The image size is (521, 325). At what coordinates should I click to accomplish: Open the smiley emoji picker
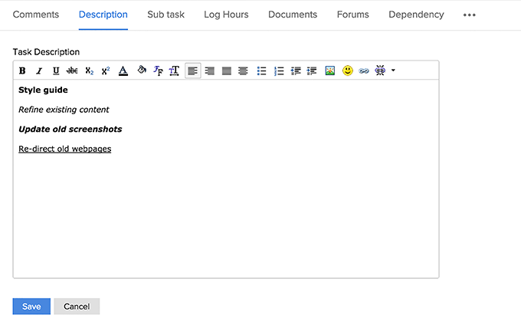click(347, 71)
